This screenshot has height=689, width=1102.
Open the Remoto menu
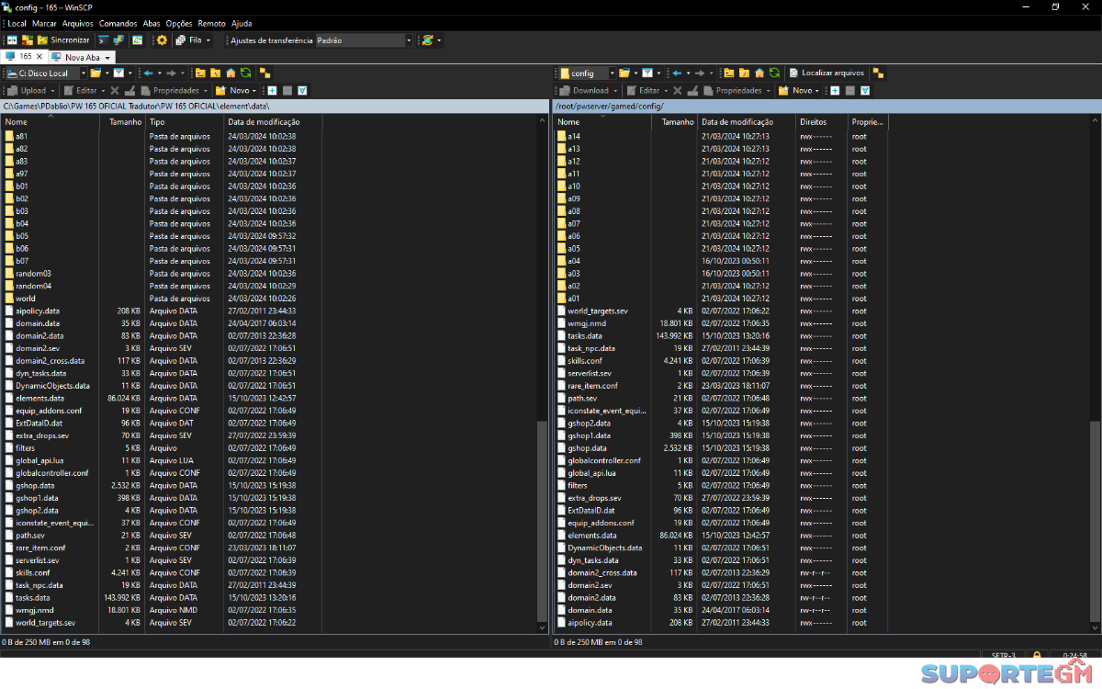pos(212,23)
